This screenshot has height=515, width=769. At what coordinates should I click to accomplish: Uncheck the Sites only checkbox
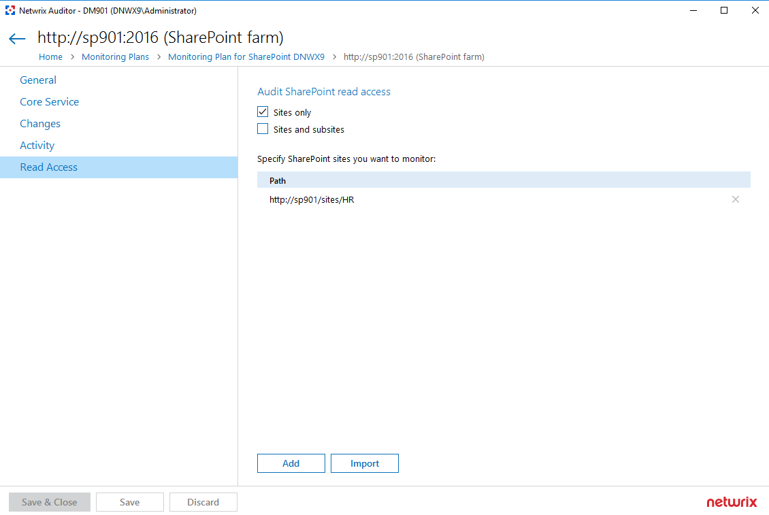pyautogui.click(x=263, y=112)
